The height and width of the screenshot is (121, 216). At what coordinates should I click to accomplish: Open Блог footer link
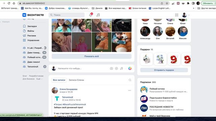click(25, 76)
